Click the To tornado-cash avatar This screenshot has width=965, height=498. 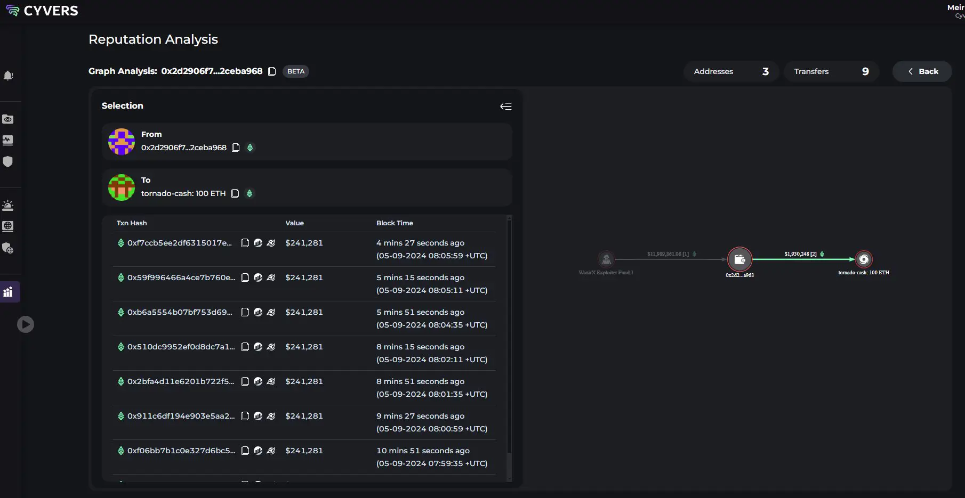(122, 187)
